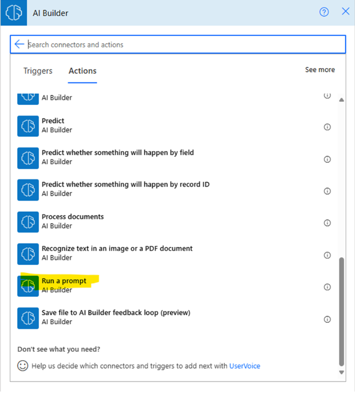Screen dimensions: 355x393
Task: Open the UserVoice link
Action: [x=245, y=366]
